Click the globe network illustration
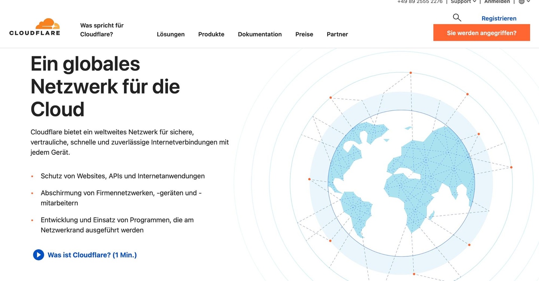 point(401,183)
